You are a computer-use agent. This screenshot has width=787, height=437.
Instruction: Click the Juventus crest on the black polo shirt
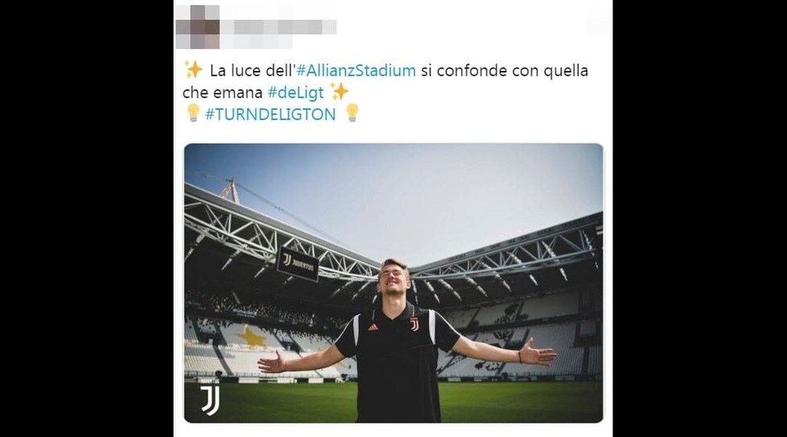[x=414, y=324]
